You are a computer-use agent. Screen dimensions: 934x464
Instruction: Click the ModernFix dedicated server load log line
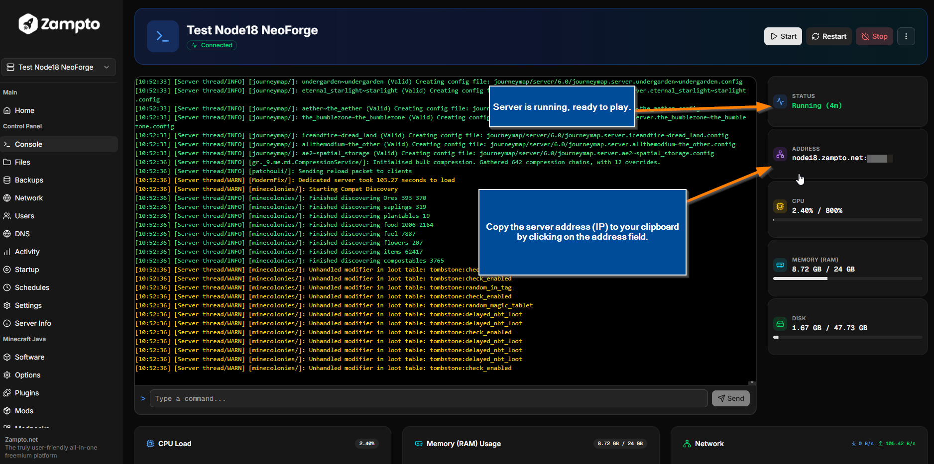(x=295, y=180)
